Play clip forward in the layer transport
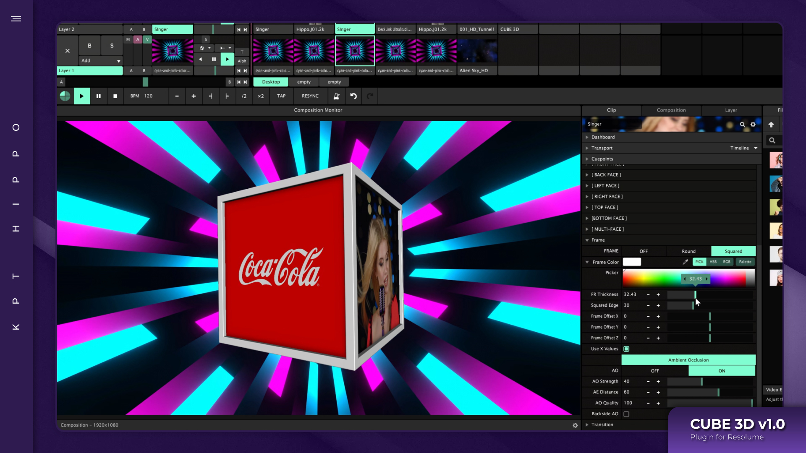The image size is (806, 453). tap(228, 59)
